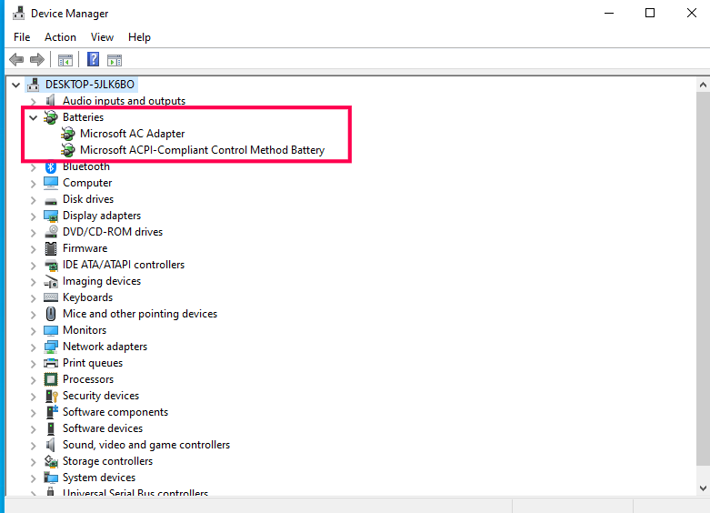The image size is (710, 513).
Task: Expand the Network adapters category
Action: click(33, 347)
